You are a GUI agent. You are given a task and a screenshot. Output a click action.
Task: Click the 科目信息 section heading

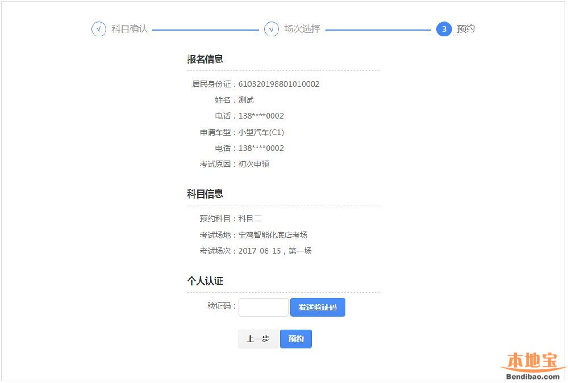205,193
